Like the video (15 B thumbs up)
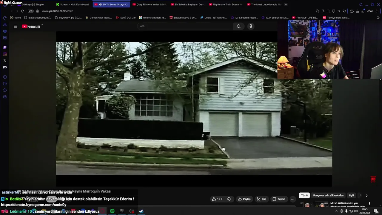The height and width of the screenshot is (215, 382). pyautogui.click(x=217, y=199)
